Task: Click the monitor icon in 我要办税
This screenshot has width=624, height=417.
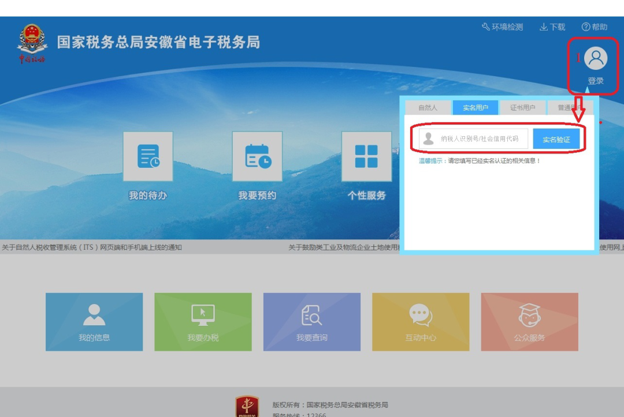Action: pyautogui.click(x=203, y=315)
